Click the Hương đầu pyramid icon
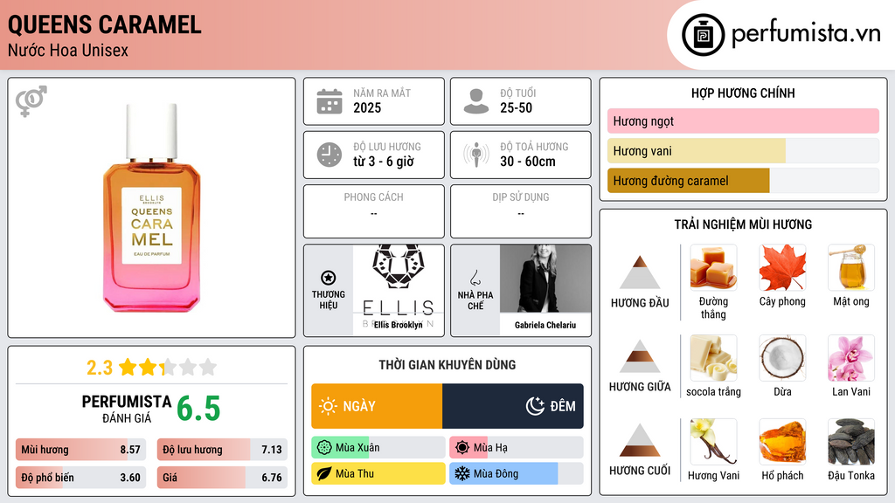 (640, 272)
